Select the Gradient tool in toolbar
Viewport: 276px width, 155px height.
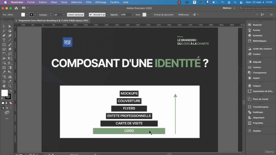click(10, 68)
